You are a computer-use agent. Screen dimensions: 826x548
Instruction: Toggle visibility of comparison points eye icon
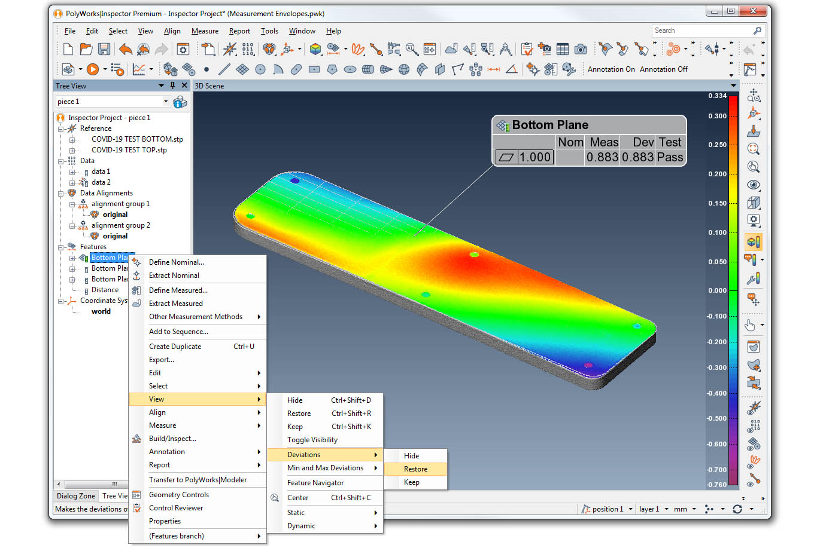click(x=754, y=409)
